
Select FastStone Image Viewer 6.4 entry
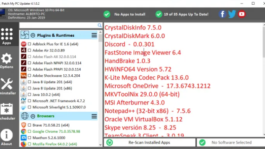pos(143,52)
